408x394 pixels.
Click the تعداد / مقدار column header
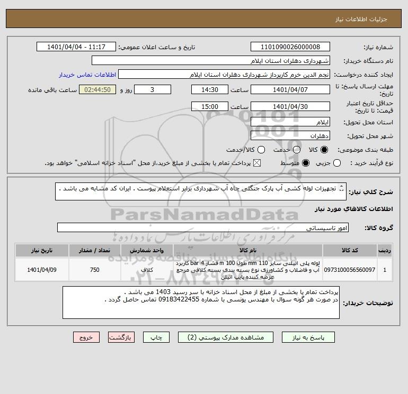pyautogui.click(x=94, y=250)
